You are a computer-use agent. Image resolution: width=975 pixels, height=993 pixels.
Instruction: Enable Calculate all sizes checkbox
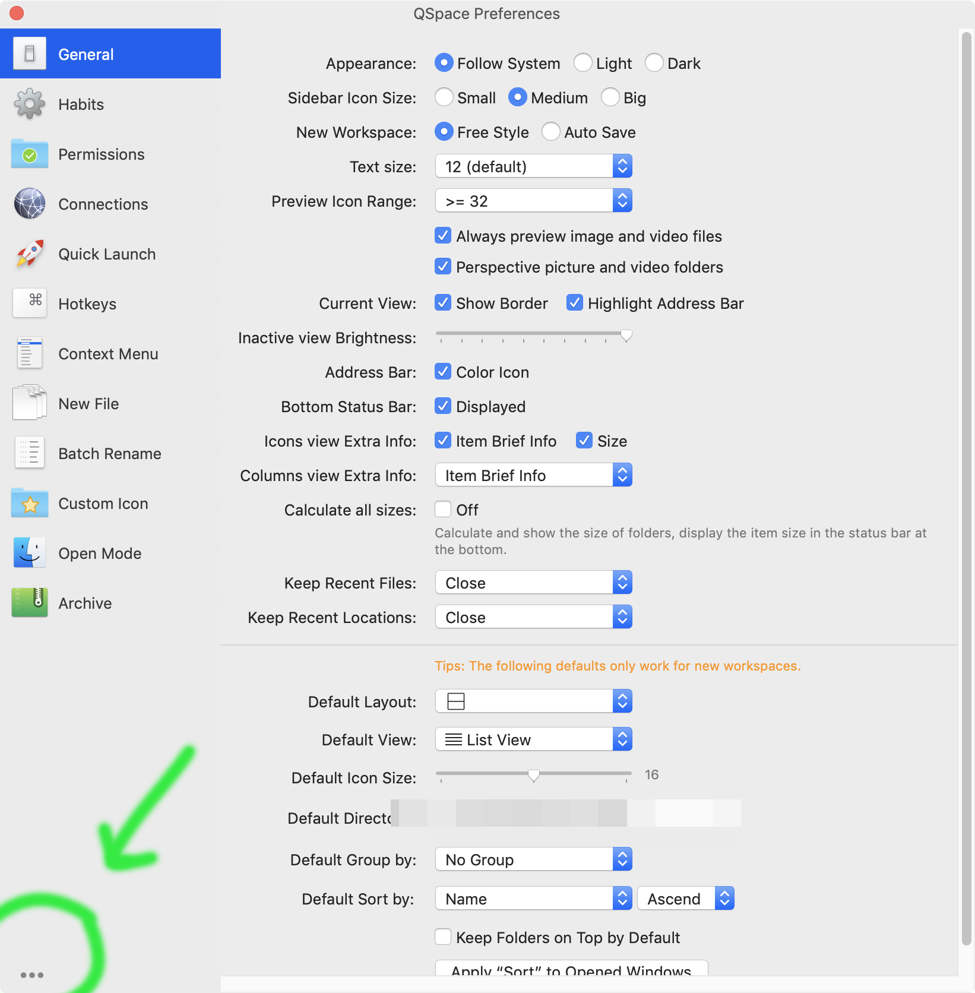443,509
